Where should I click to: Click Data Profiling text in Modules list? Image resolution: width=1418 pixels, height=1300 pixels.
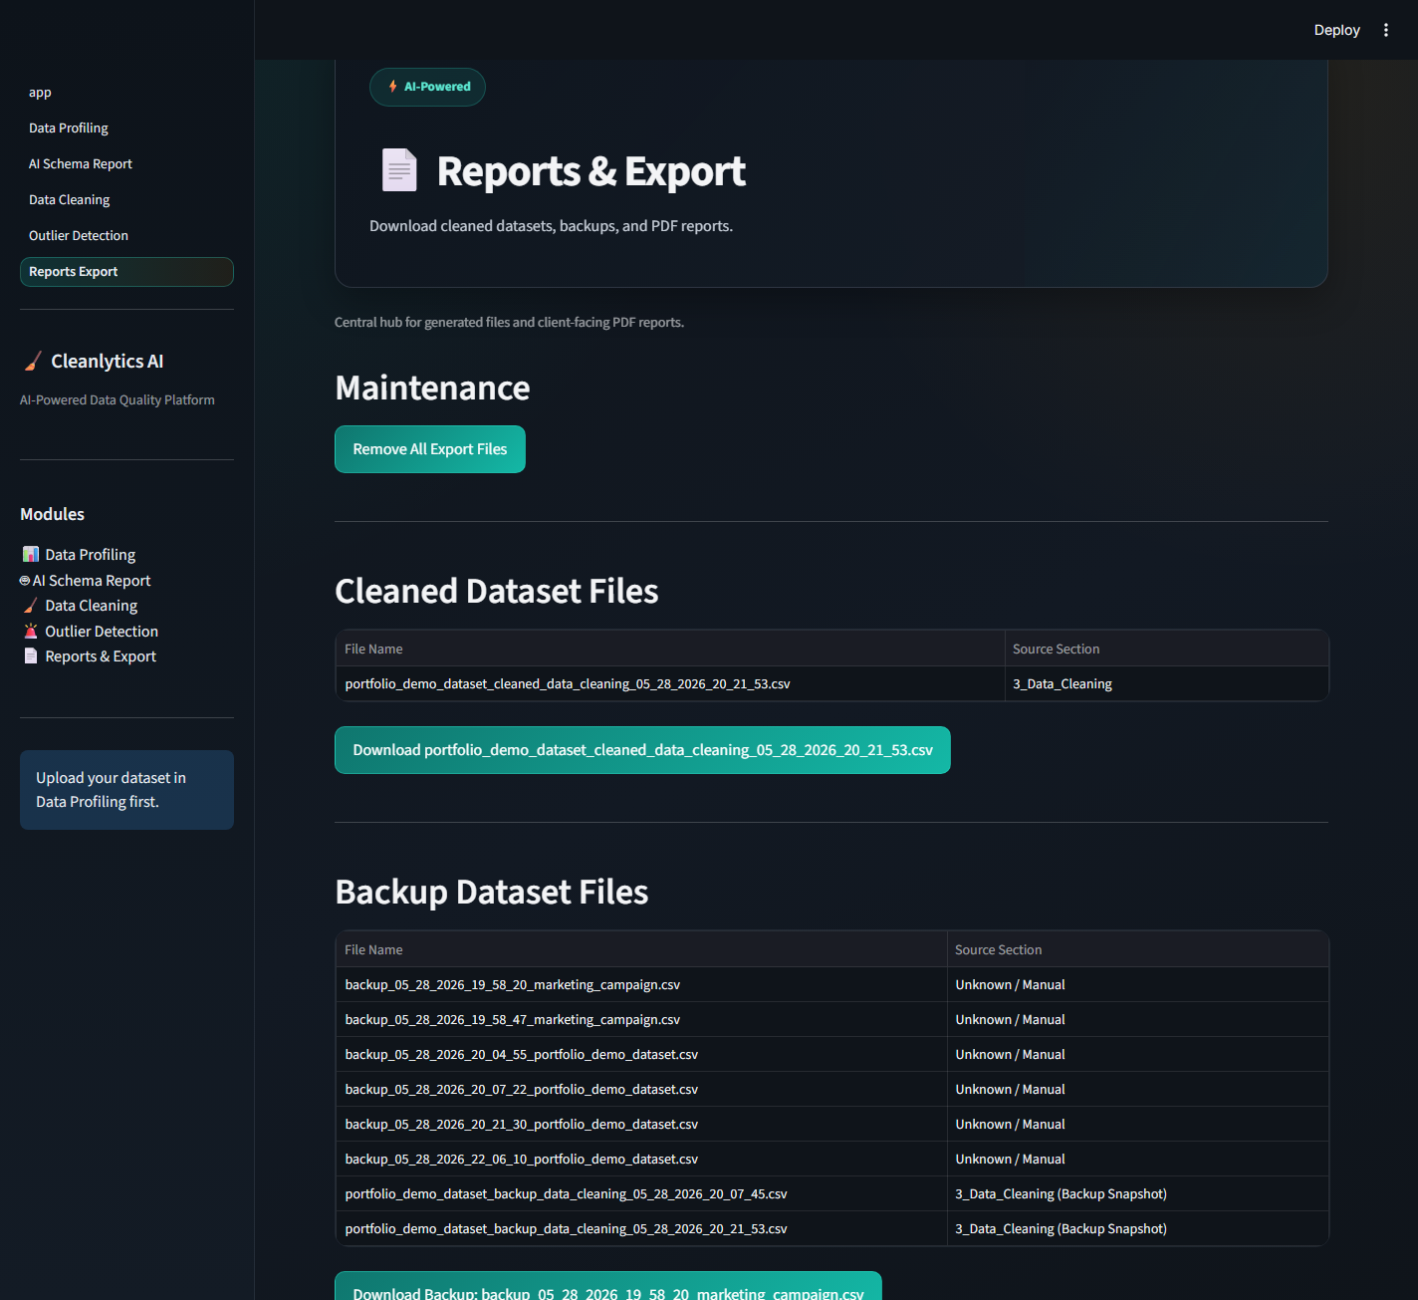[91, 555]
